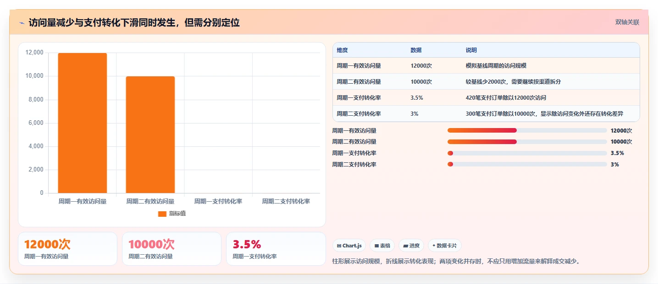
Task: Click the 周期二有效访问量 orange bar in chart
Action: point(150,135)
